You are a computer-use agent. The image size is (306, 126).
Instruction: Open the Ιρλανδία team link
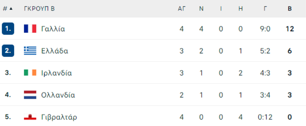pos(56,73)
